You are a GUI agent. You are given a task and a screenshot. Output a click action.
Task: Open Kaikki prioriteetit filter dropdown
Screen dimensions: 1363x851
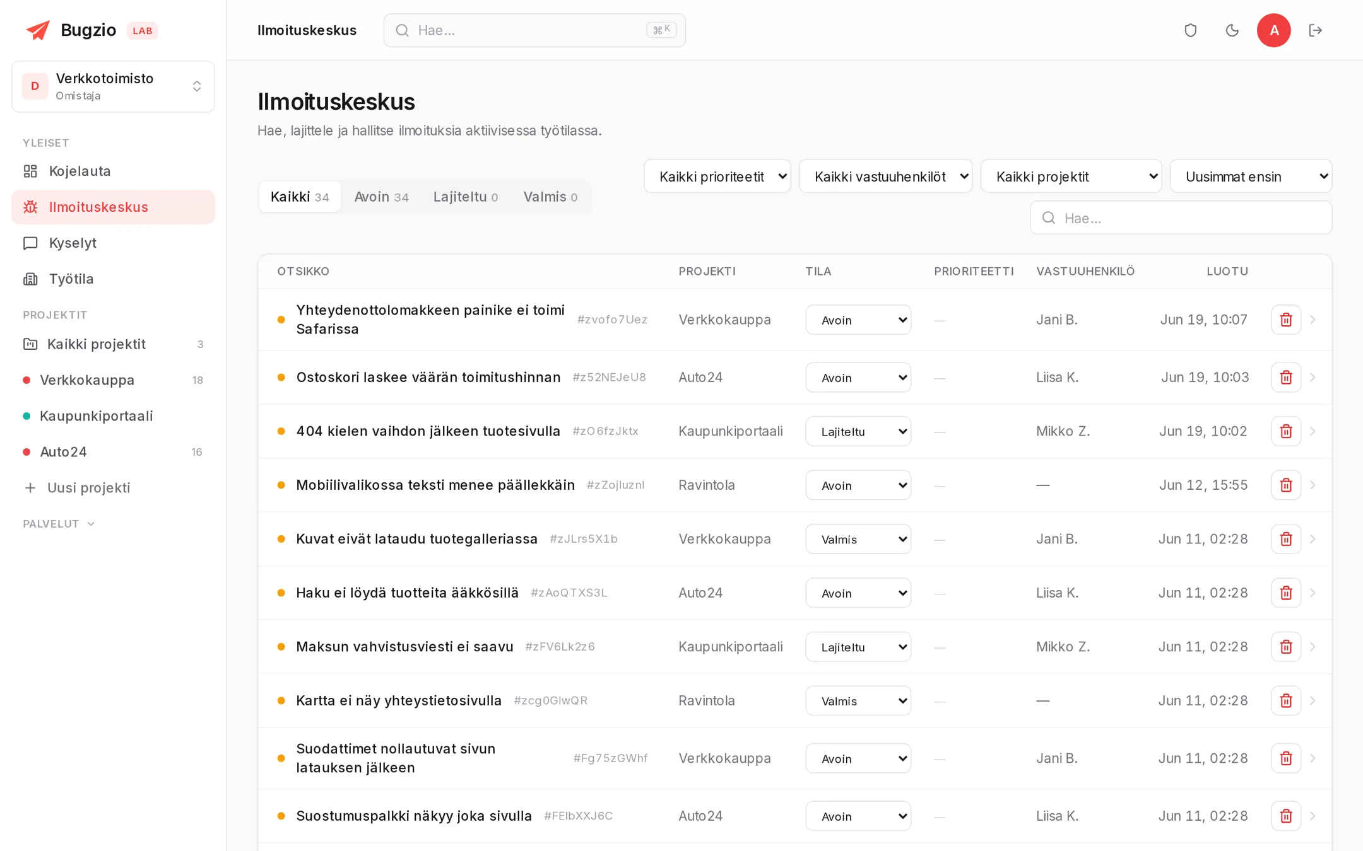click(717, 177)
